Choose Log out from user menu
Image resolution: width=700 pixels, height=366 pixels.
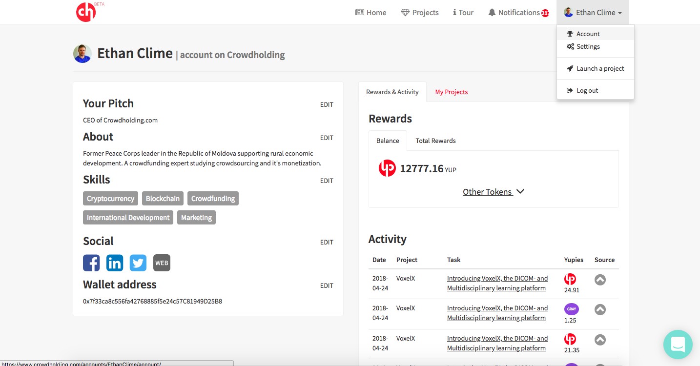pos(596,90)
